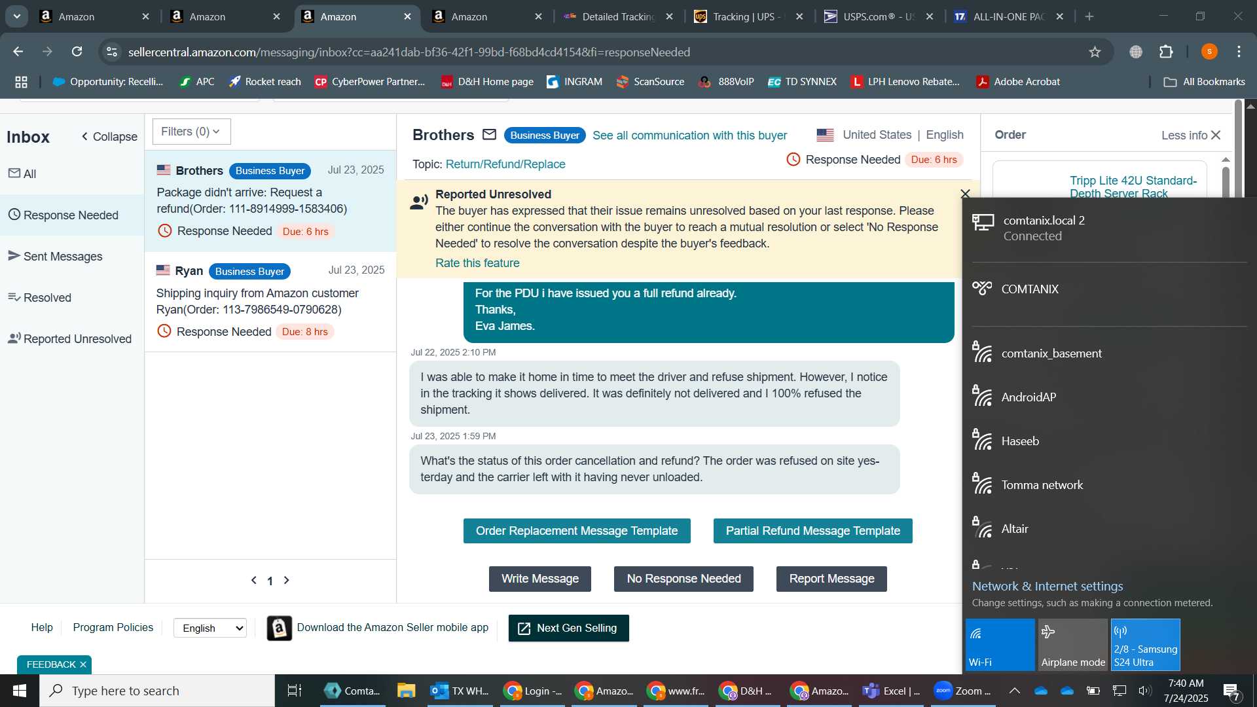The height and width of the screenshot is (707, 1257).
Task: Select the All inbox folder
Action: (72, 173)
